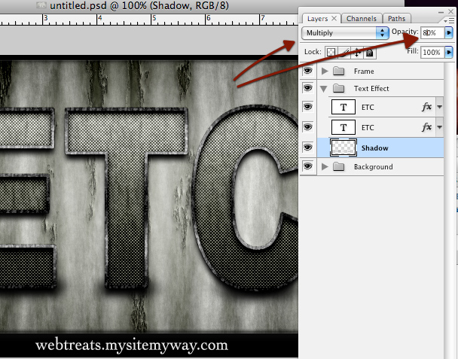The image size is (458, 359).
Task: Expand the Background layer group
Action: pyautogui.click(x=325, y=166)
